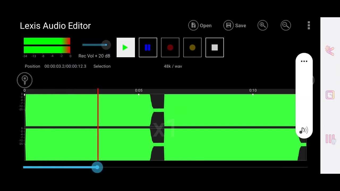
Task: Click the playback position slider thumb
Action: [x=97, y=167]
